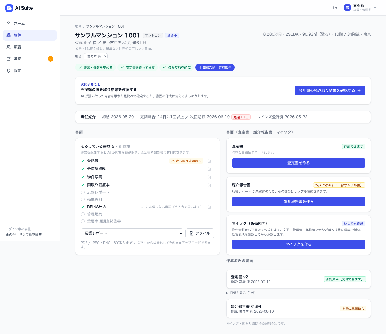
Task: Click the 上長の承認待ち badge
Action: (353, 309)
